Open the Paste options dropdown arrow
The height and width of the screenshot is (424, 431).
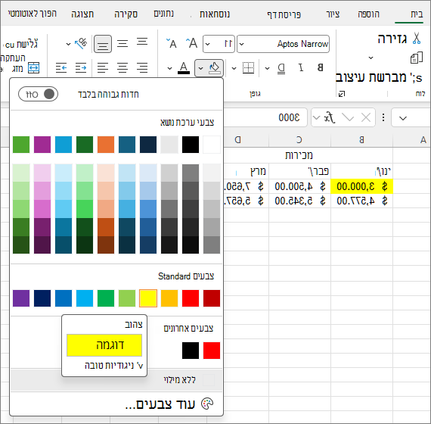pyautogui.click(x=371, y=58)
